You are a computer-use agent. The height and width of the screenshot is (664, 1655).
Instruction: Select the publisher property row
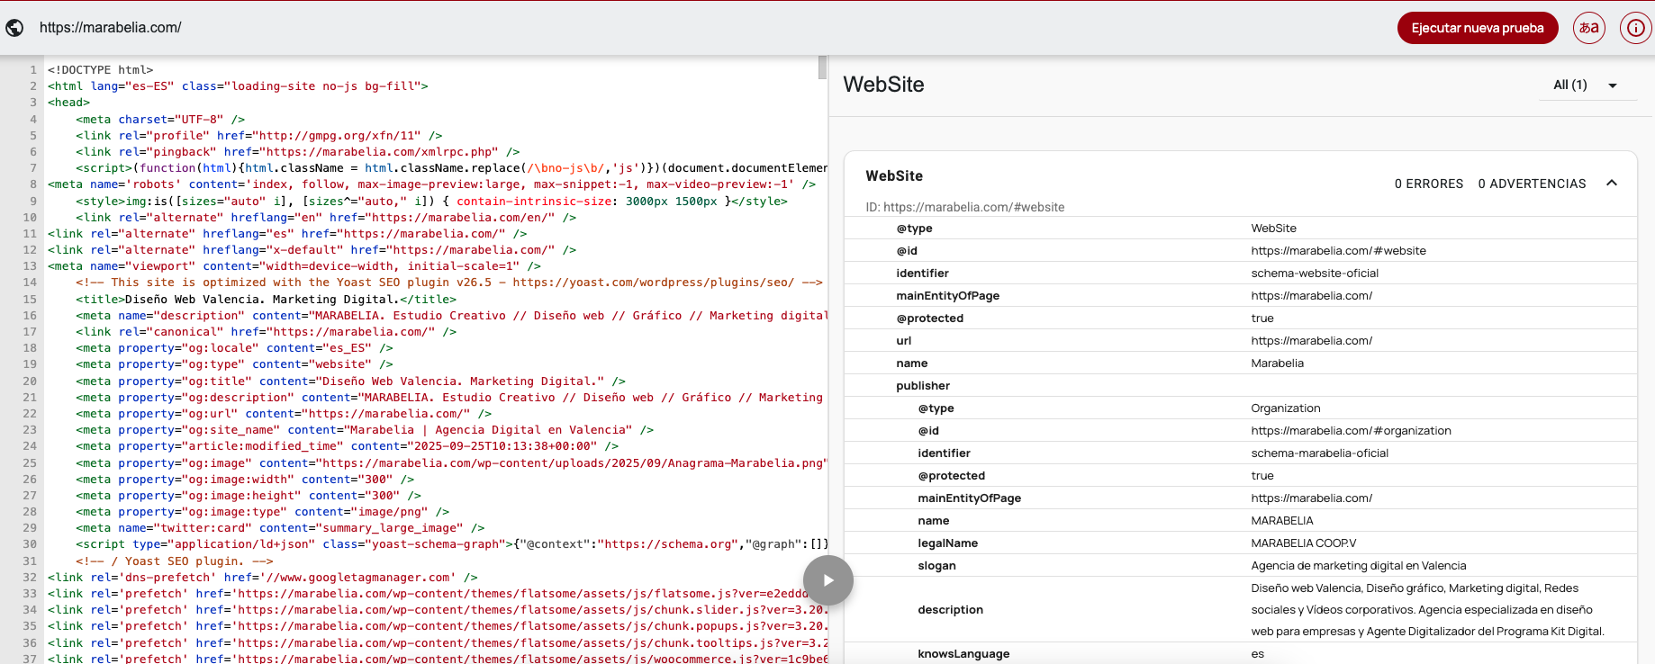tap(923, 386)
